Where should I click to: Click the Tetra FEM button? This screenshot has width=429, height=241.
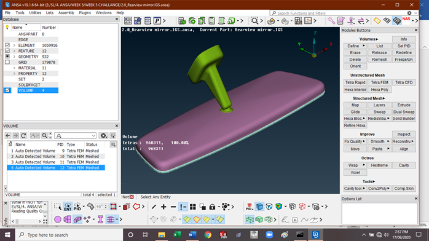pyautogui.click(x=379, y=82)
